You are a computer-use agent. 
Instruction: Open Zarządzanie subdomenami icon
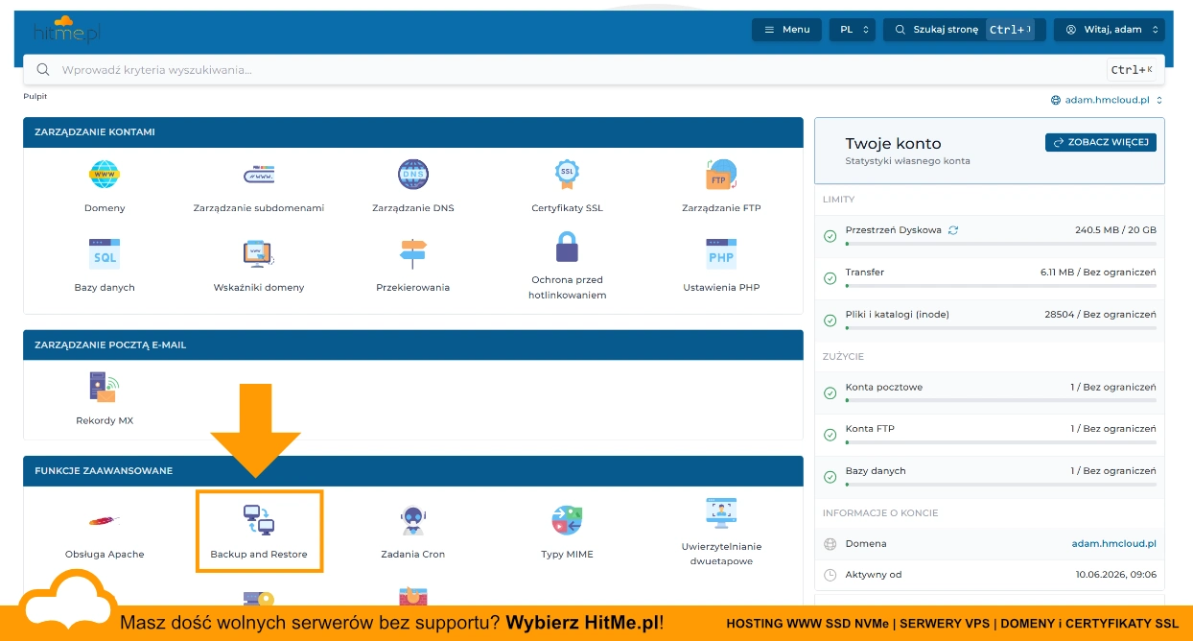click(259, 175)
